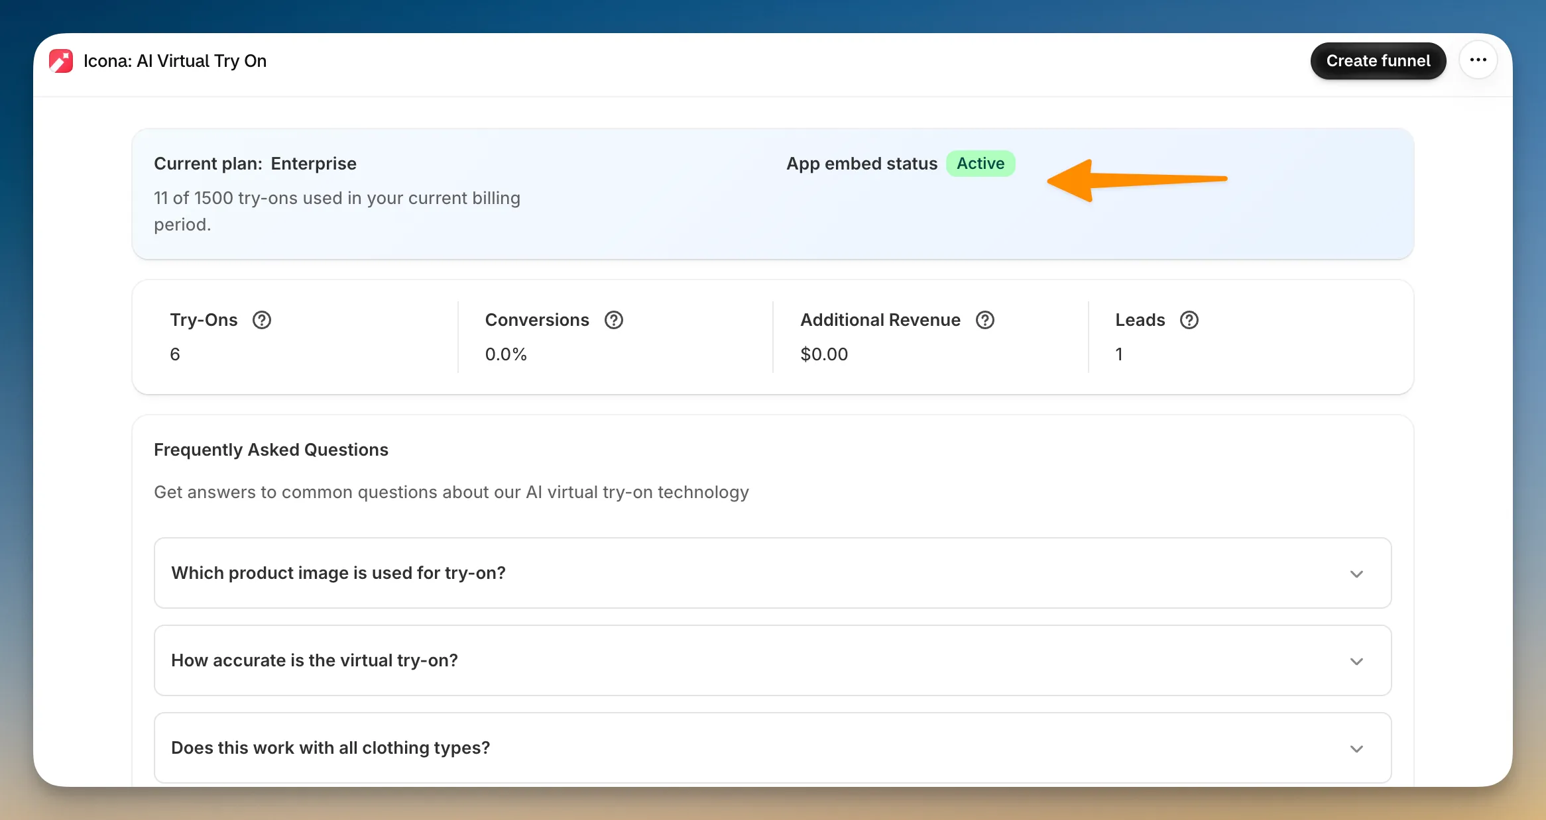Screen dimensions: 1546x820
Task: Expand 'How accurate is the virtual try-on?'
Action: (x=772, y=660)
